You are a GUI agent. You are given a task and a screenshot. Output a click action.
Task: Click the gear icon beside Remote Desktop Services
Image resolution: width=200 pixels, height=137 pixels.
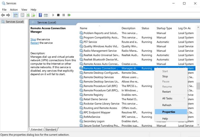coord(81,77)
